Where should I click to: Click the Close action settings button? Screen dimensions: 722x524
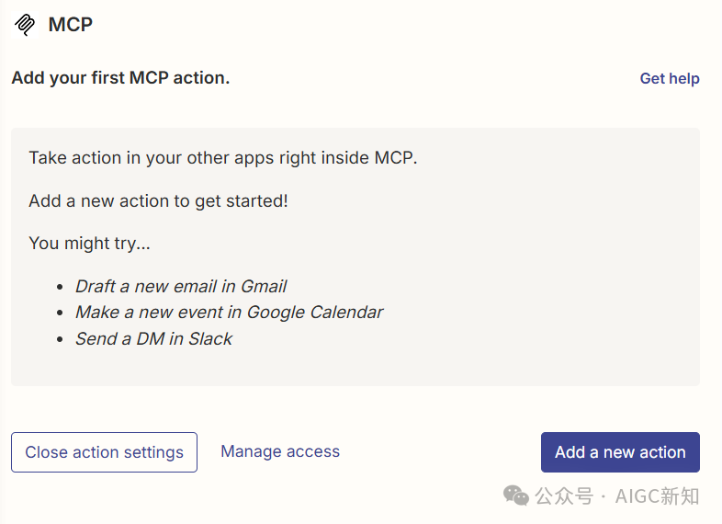[104, 452]
